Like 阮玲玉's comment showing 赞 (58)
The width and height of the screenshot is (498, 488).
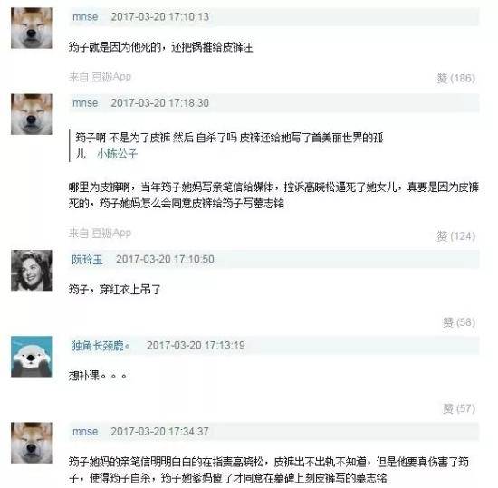point(459,322)
